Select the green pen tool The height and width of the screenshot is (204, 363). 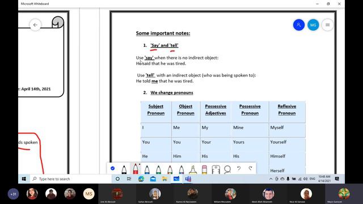pos(159,169)
